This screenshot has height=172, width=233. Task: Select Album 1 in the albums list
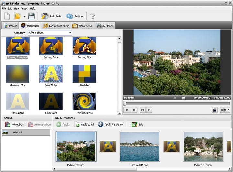pyautogui.click(x=26, y=132)
